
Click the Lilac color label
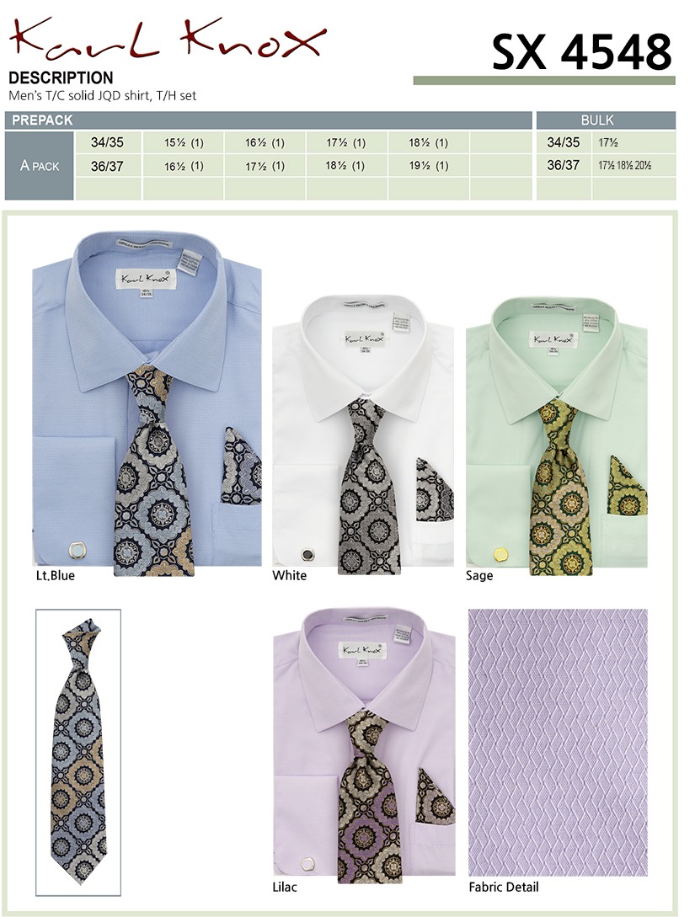tap(285, 887)
